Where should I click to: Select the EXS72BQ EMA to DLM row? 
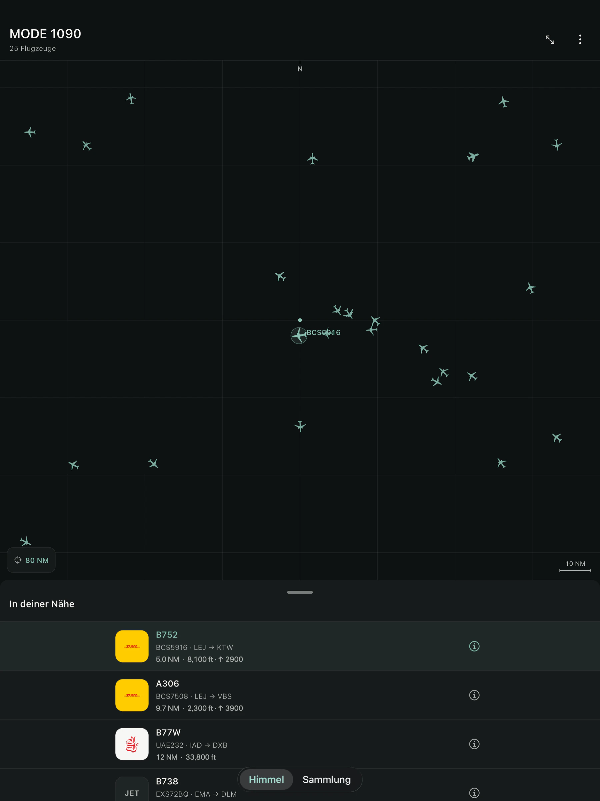tap(300, 785)
